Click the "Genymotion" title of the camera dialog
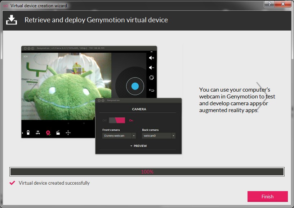This screenshot has height=208, width=294. [x=113, y=100]
